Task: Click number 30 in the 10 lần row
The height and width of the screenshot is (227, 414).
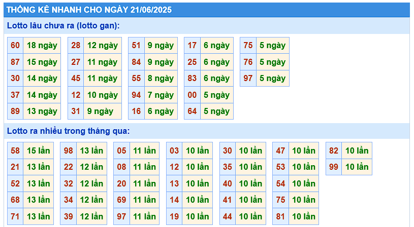Action: 228,150
